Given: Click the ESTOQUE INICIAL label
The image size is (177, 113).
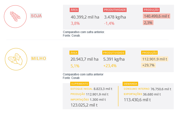Looking at the screenshot, I should pos(82,89).
